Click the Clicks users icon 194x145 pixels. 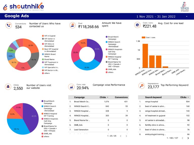tap(8, 87)
